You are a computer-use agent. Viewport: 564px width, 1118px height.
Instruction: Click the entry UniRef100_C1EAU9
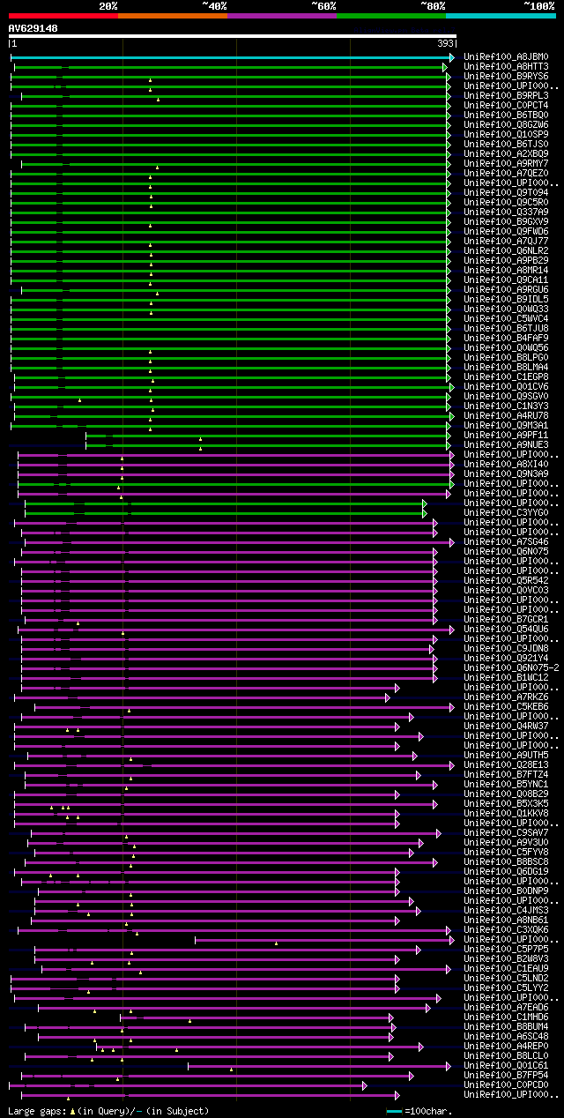[507, 969]
